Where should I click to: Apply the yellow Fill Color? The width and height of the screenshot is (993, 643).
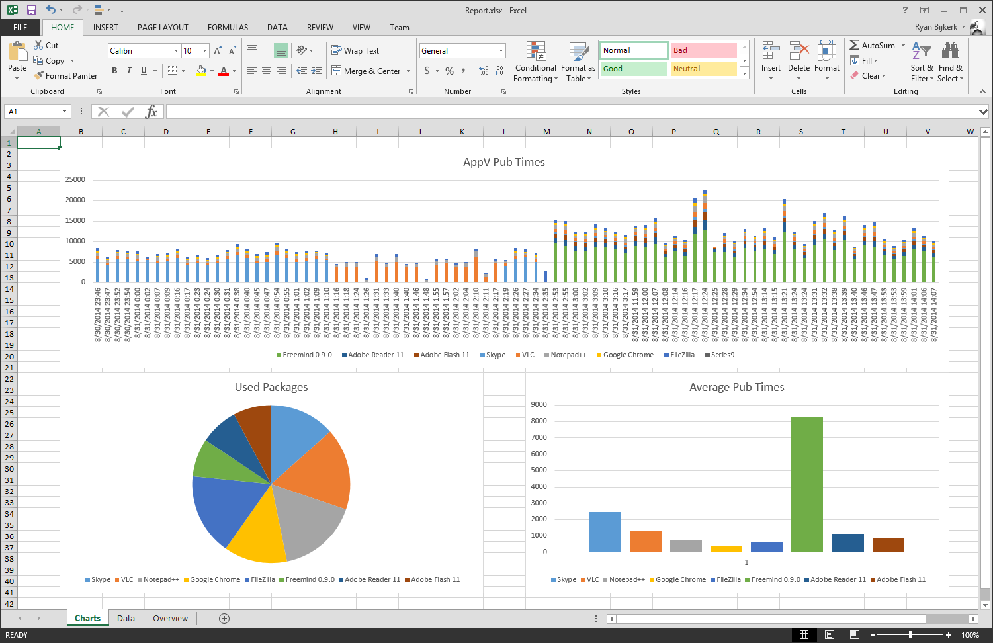[x=201, y=71]
